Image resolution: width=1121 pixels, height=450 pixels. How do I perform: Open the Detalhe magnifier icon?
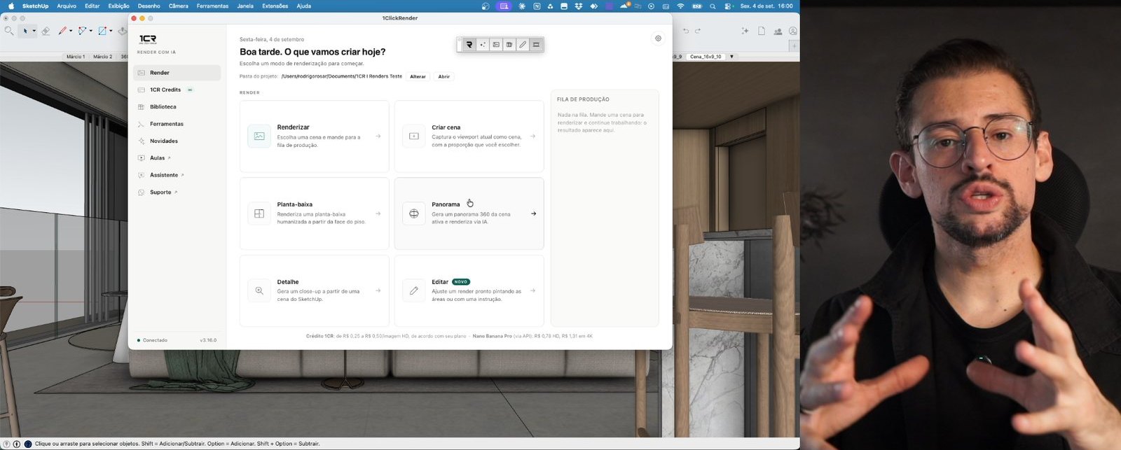[259, 290]
